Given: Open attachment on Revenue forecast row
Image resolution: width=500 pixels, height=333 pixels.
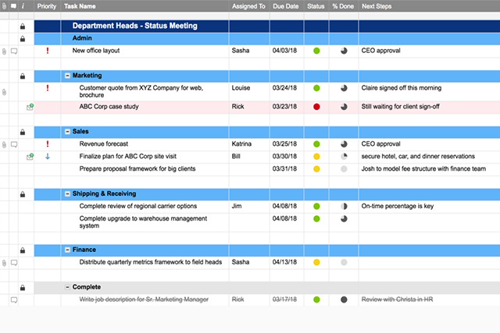Looking at the screenshot, I should (4, 145).
